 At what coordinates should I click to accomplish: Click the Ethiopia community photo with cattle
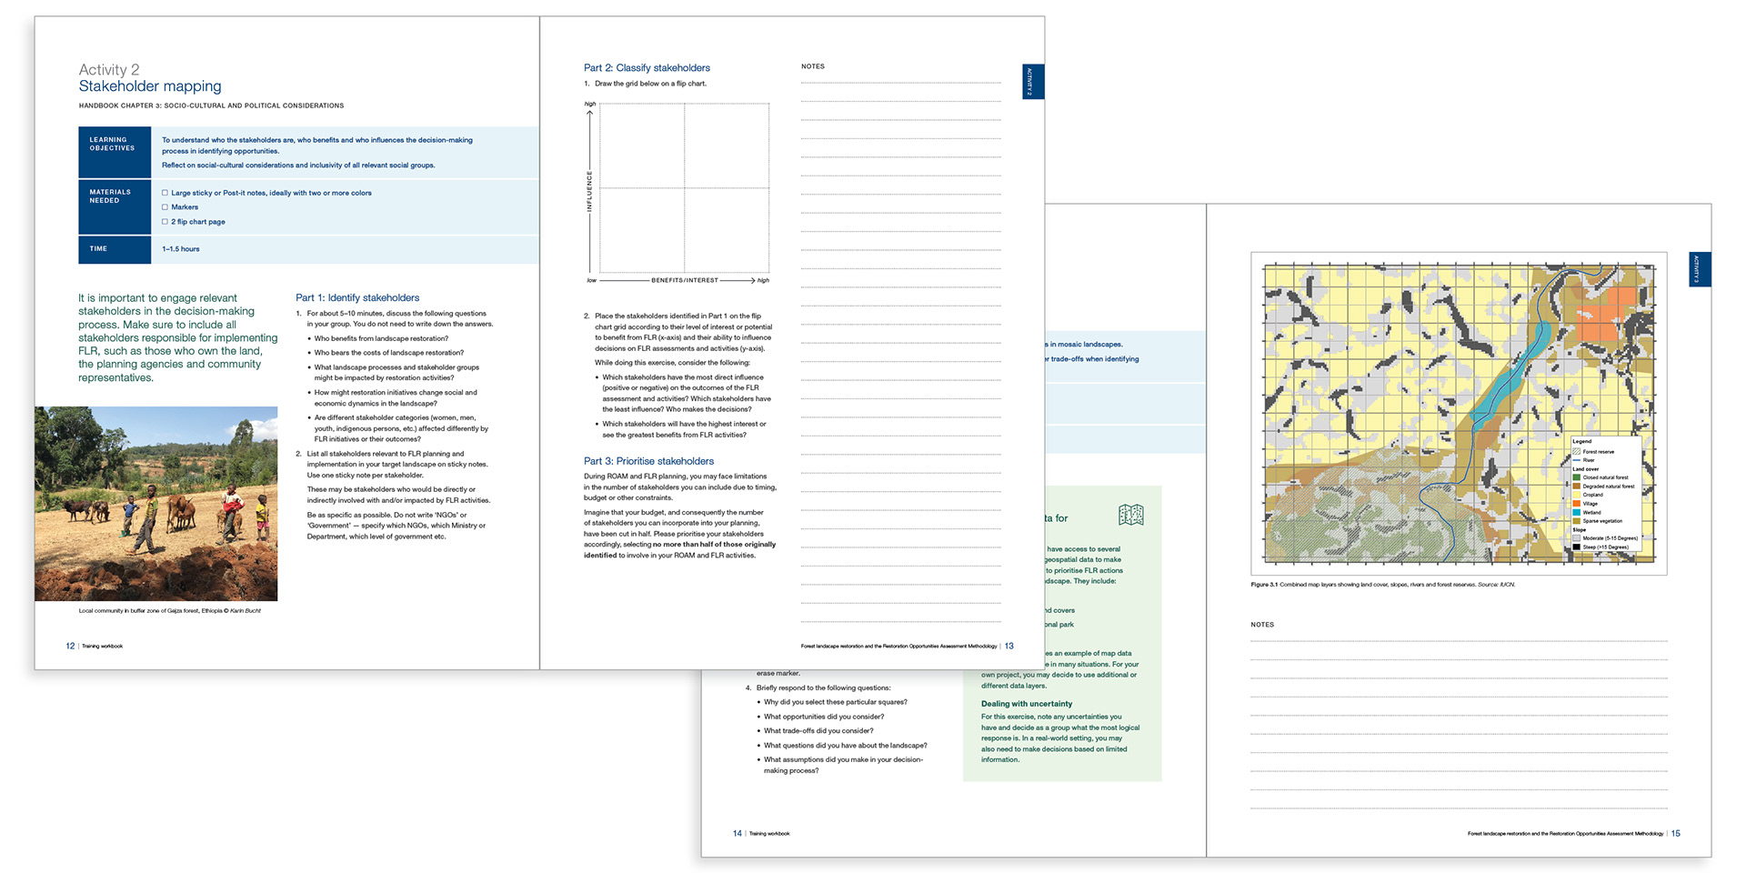pos(156,504)
